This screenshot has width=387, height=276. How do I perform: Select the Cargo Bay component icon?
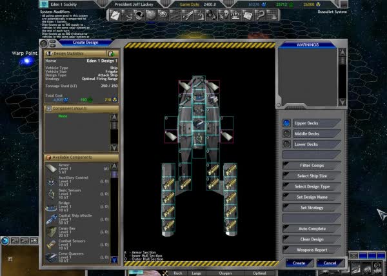point(52,232)
